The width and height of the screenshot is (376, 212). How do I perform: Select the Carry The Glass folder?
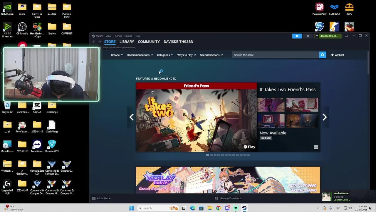[37, 10]
